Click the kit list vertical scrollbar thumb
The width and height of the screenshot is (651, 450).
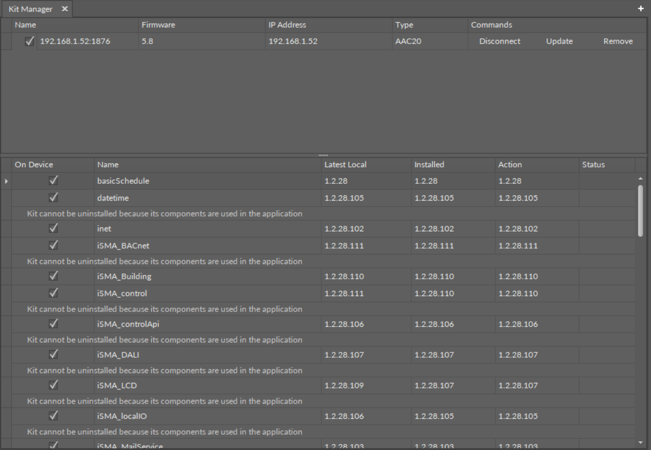(641, 210)
